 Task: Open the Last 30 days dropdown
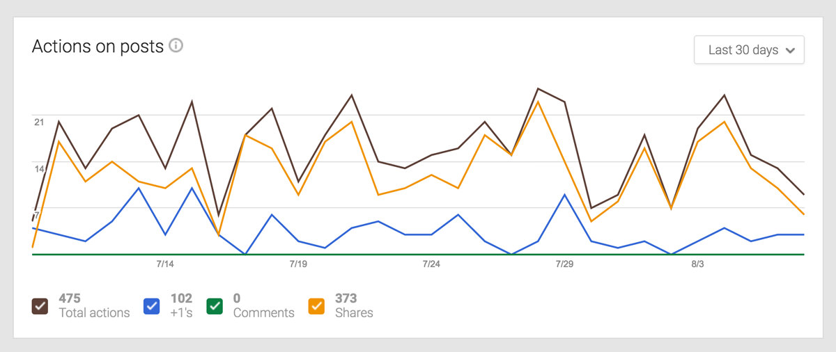[749, 50]
